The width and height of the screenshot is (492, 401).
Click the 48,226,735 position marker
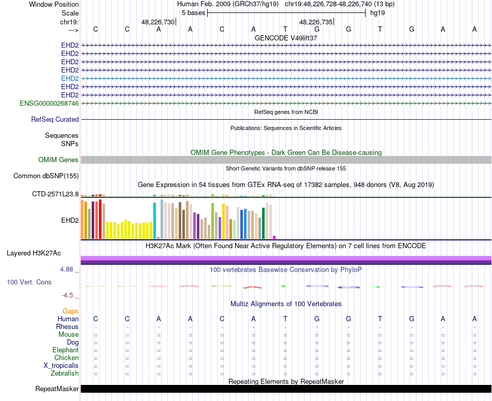point(316,22)
